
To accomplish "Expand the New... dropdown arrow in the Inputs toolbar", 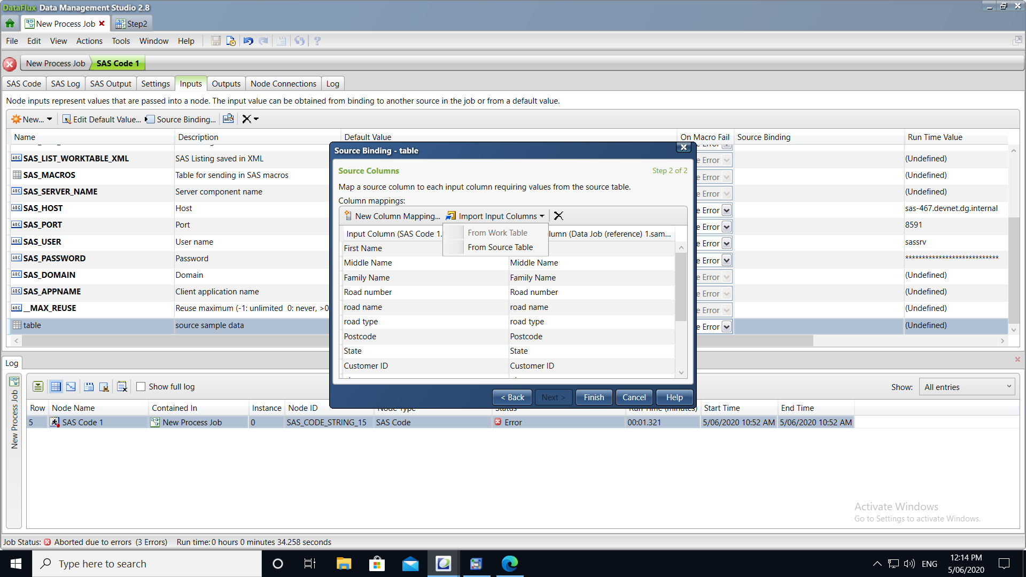I will (x=49, y=119).
